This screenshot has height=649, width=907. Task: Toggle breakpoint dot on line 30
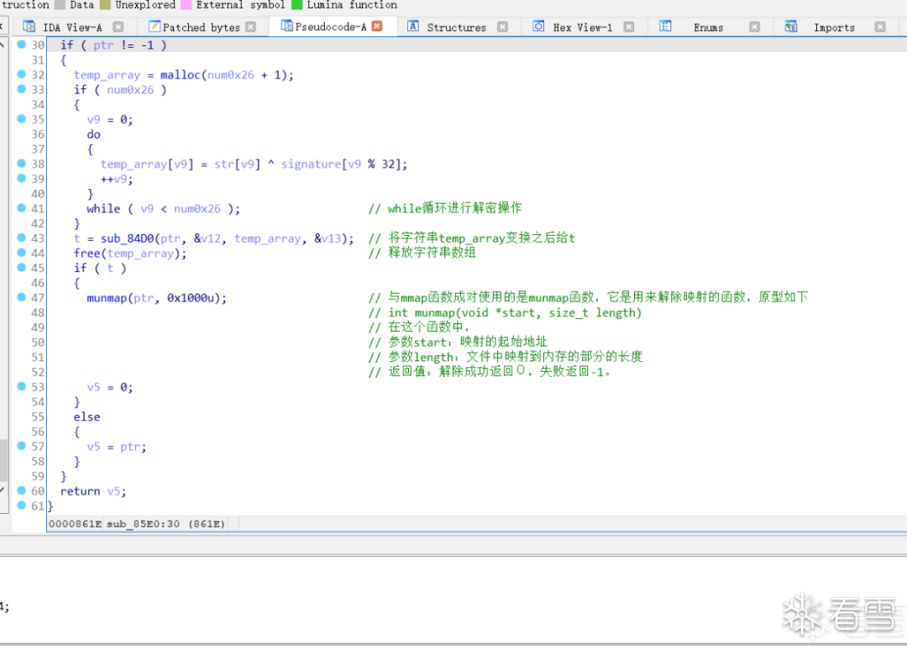click(x=21, y=44)
